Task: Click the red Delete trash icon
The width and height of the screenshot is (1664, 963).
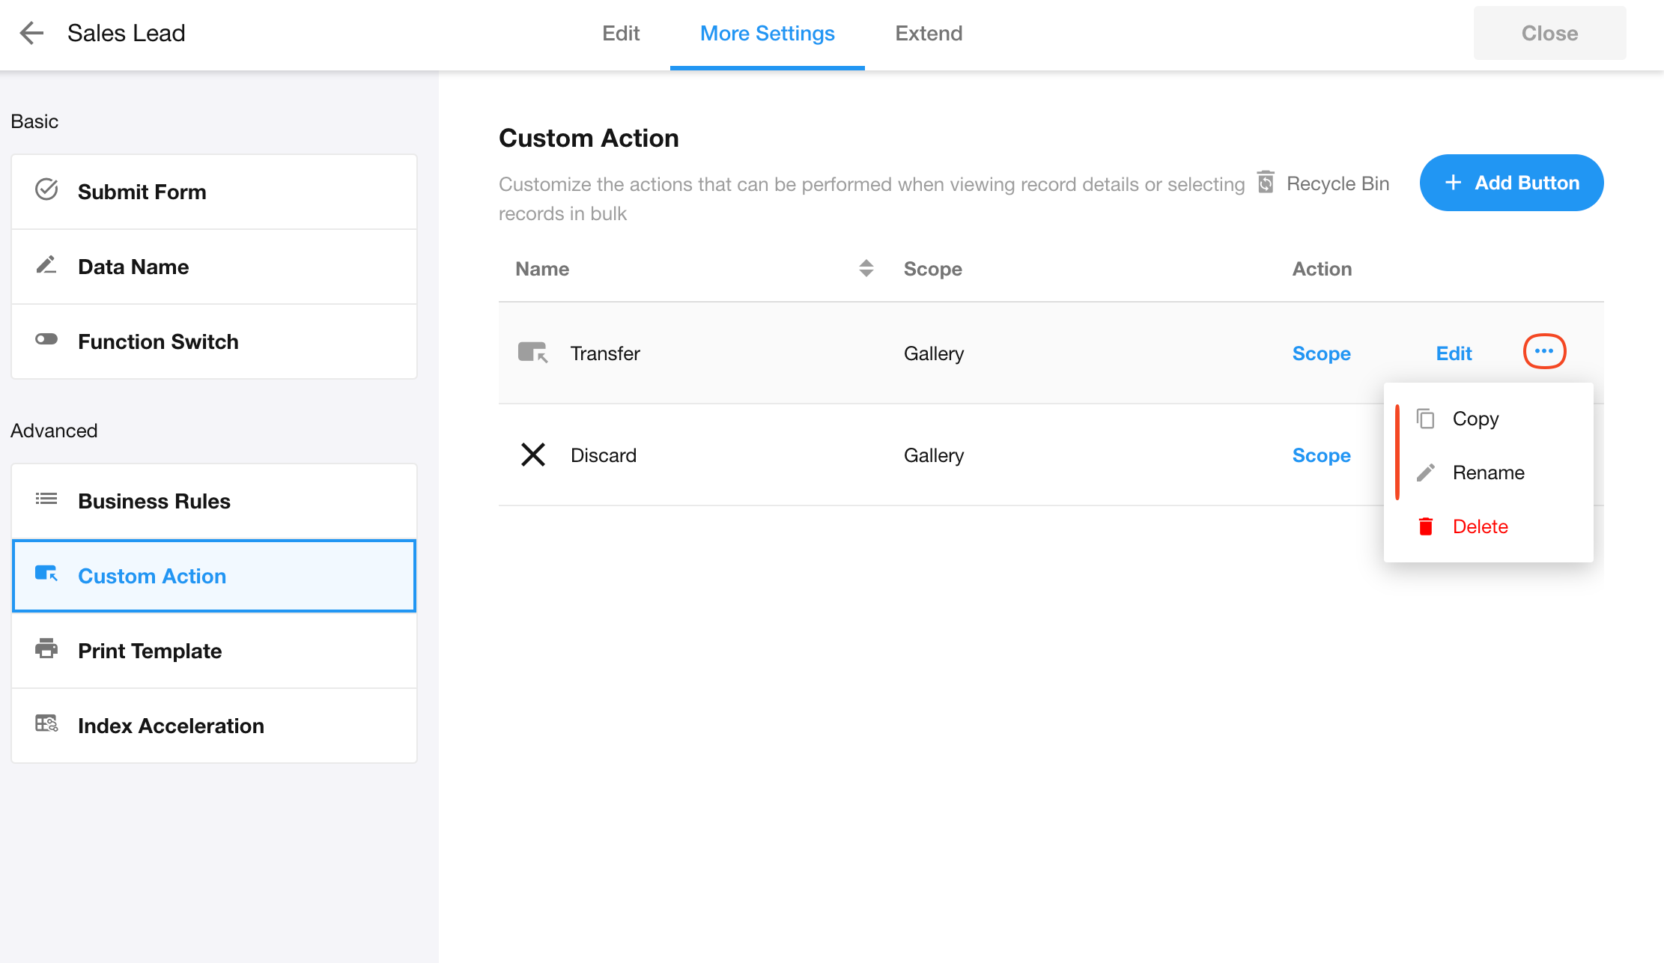Action: (1426, 526)
